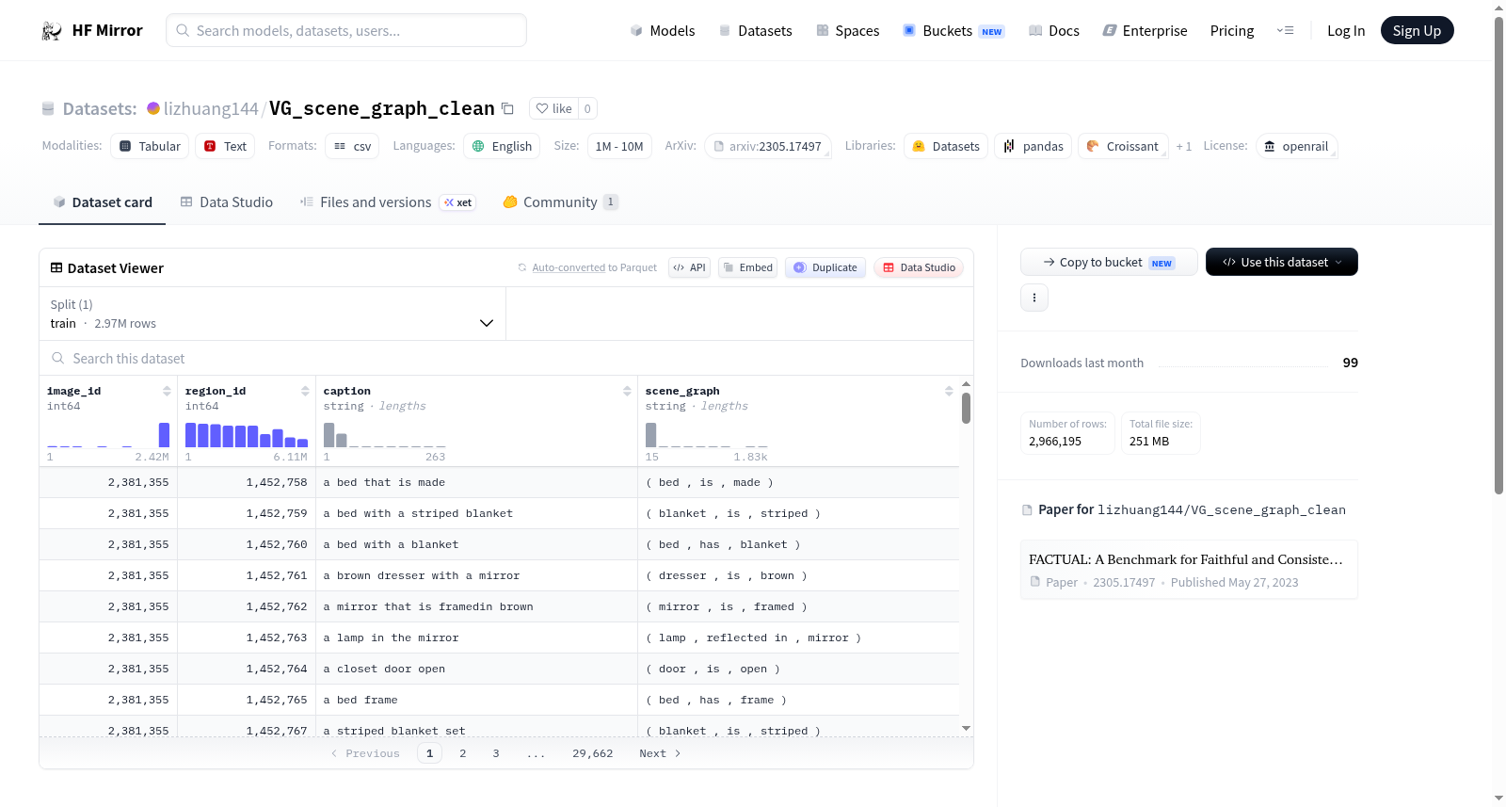The width and height of the screenshot is (1506, 807).
Task: Switch to the Data Studio tab
Action: pyautogui.click(x=227, y=202)
